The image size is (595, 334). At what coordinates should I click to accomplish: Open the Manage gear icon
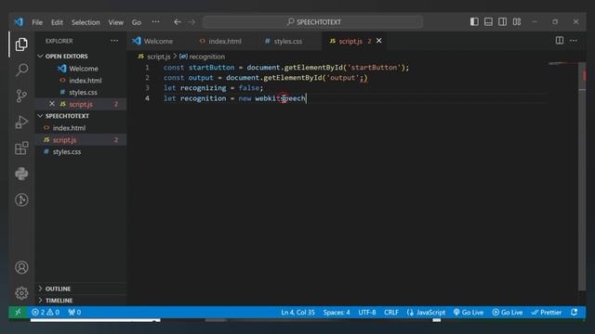click(x=21, y=293)
